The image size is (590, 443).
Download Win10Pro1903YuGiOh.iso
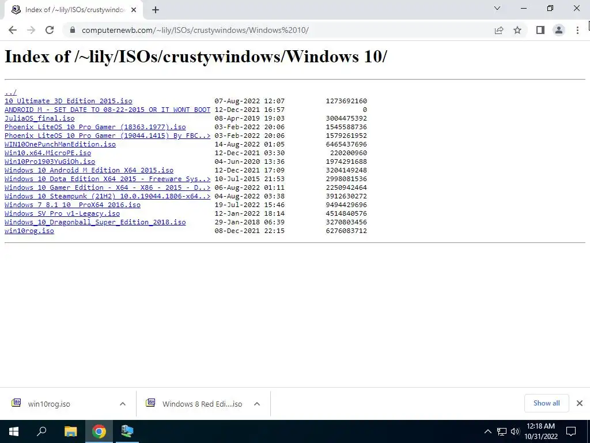tap(50, 162)
